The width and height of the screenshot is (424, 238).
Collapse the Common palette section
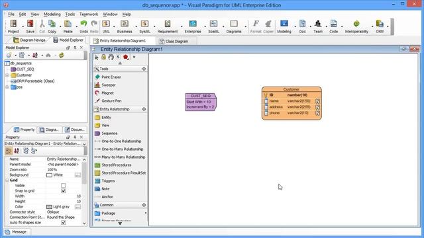[144, 205]
